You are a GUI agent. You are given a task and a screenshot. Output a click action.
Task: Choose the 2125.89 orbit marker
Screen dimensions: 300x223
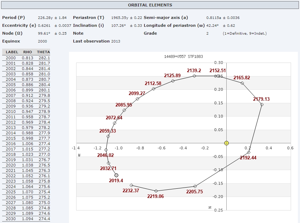[173, 81]
